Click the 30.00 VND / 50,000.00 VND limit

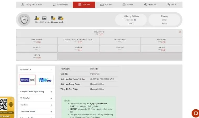tap(102, 79)
